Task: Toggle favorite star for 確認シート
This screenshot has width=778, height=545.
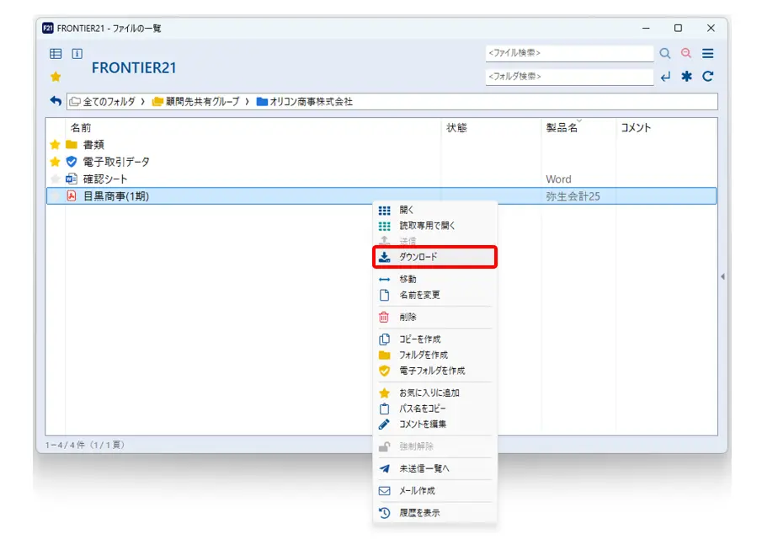Action: (56, 179)
